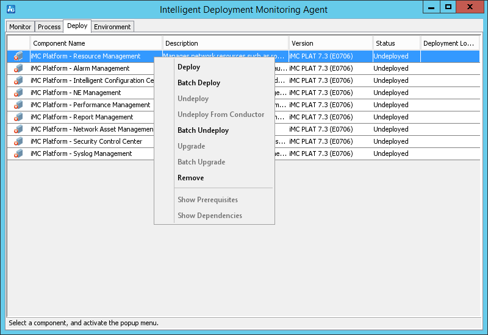Select iMC Platform - Report Management row name
The height and width of the screenshot is (335, 488).
82,117
